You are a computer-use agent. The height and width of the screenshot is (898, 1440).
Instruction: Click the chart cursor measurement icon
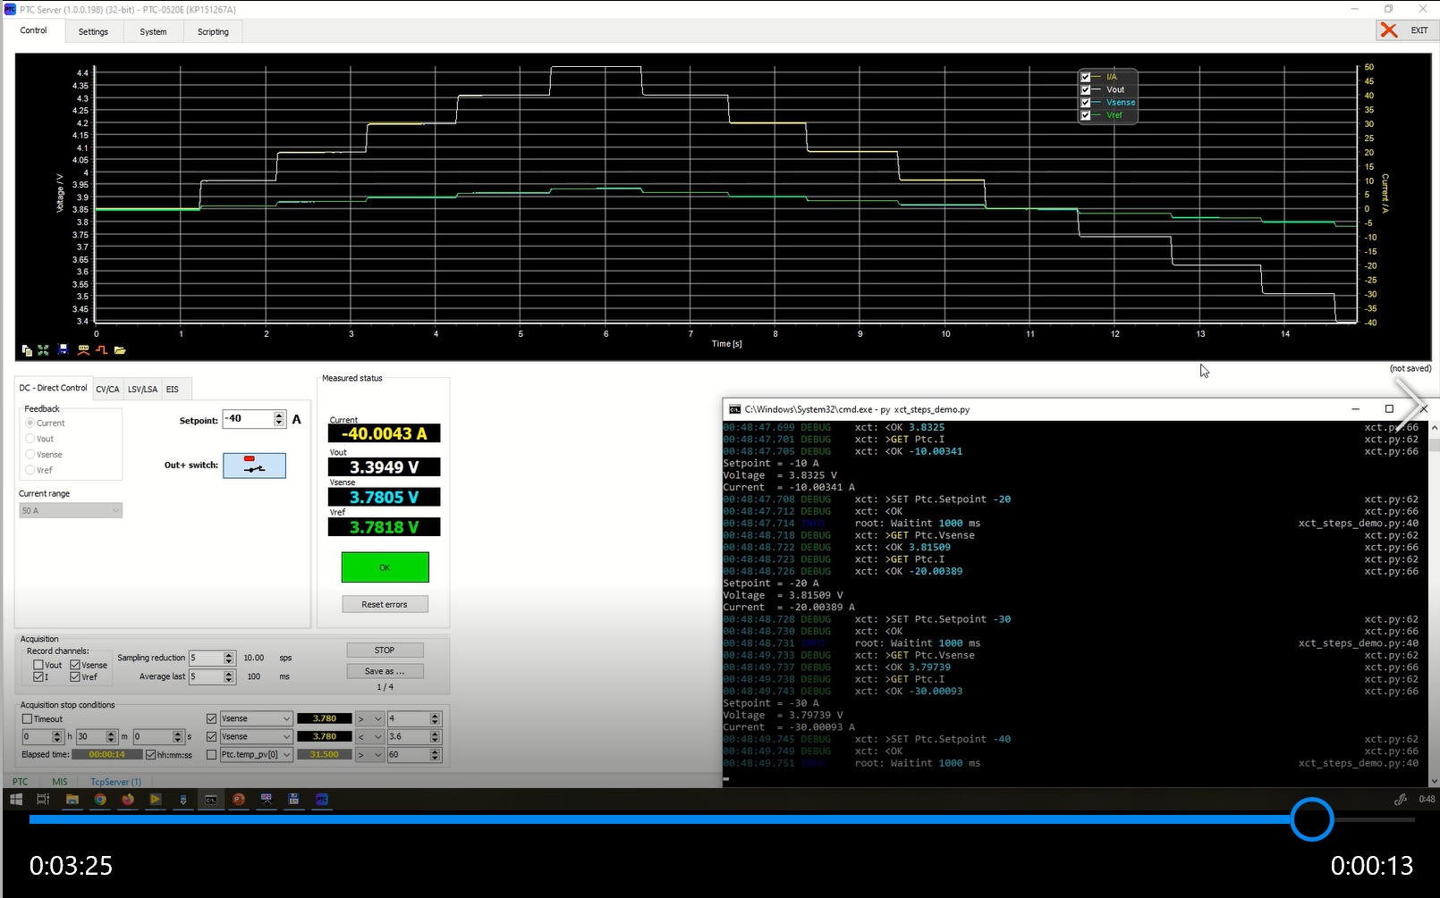(x=83, y=350)
